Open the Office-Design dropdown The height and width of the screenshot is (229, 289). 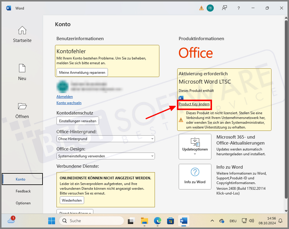(x=106, y=156)
